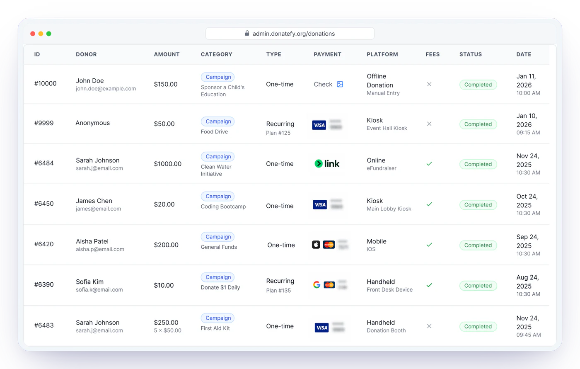
Task: Click the STATUS column header
Action: click(x=471, y=54)
